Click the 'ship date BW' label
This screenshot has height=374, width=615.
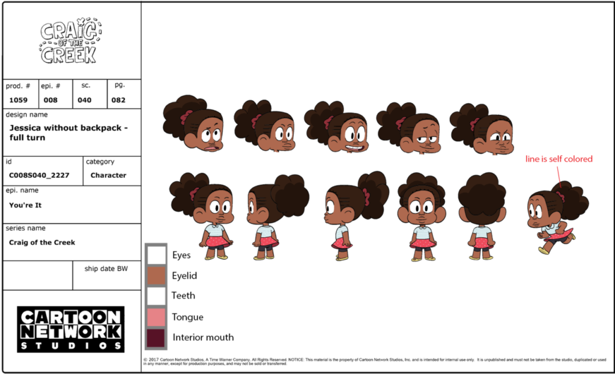106,269
